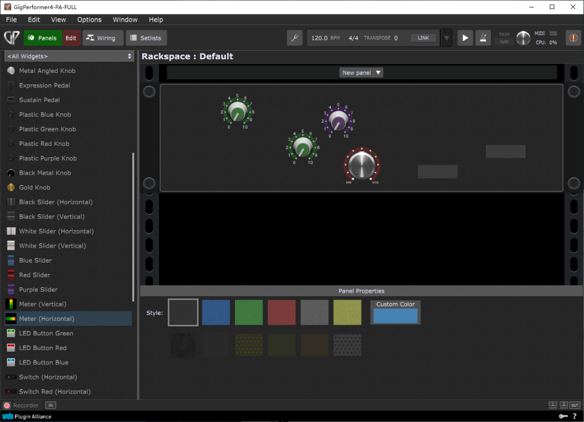Select the Black Slider (Horizontal) widget
The height and width of the screenshot is (422, 584).
69,202
